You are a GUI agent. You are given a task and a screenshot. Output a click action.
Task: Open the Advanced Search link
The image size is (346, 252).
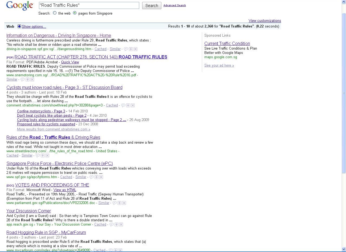click(175, 5)
